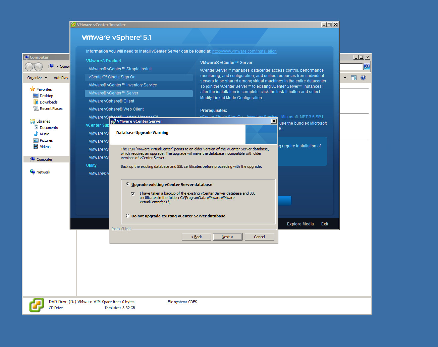Screen dimensions: 438x347
Task: Expand the address bar Computer dropdown arrow
Action: coord(57,66)
